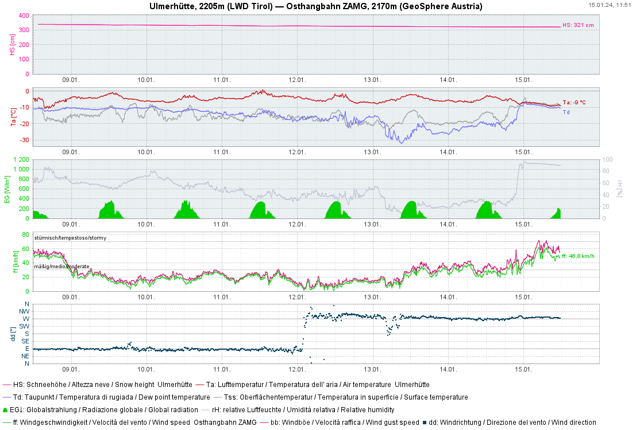The height and width of the screenshot is (430, 632).
Task: Click the gray line swatch beside Tss Oberflächentemperatur legend
Action: tap(218, 397)
